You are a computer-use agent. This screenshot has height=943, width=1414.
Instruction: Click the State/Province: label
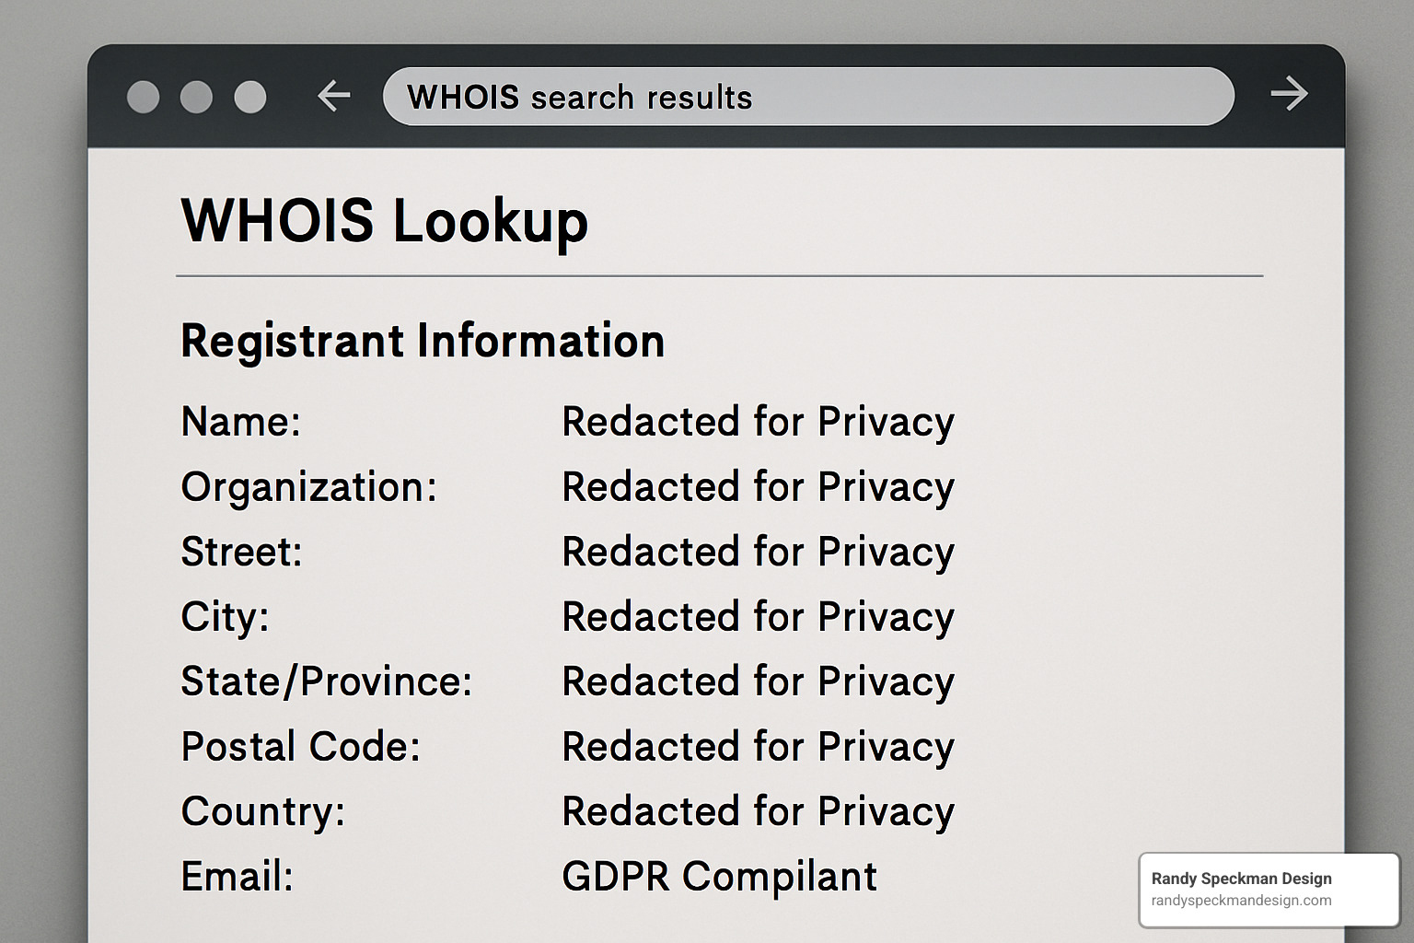[327, 682]
